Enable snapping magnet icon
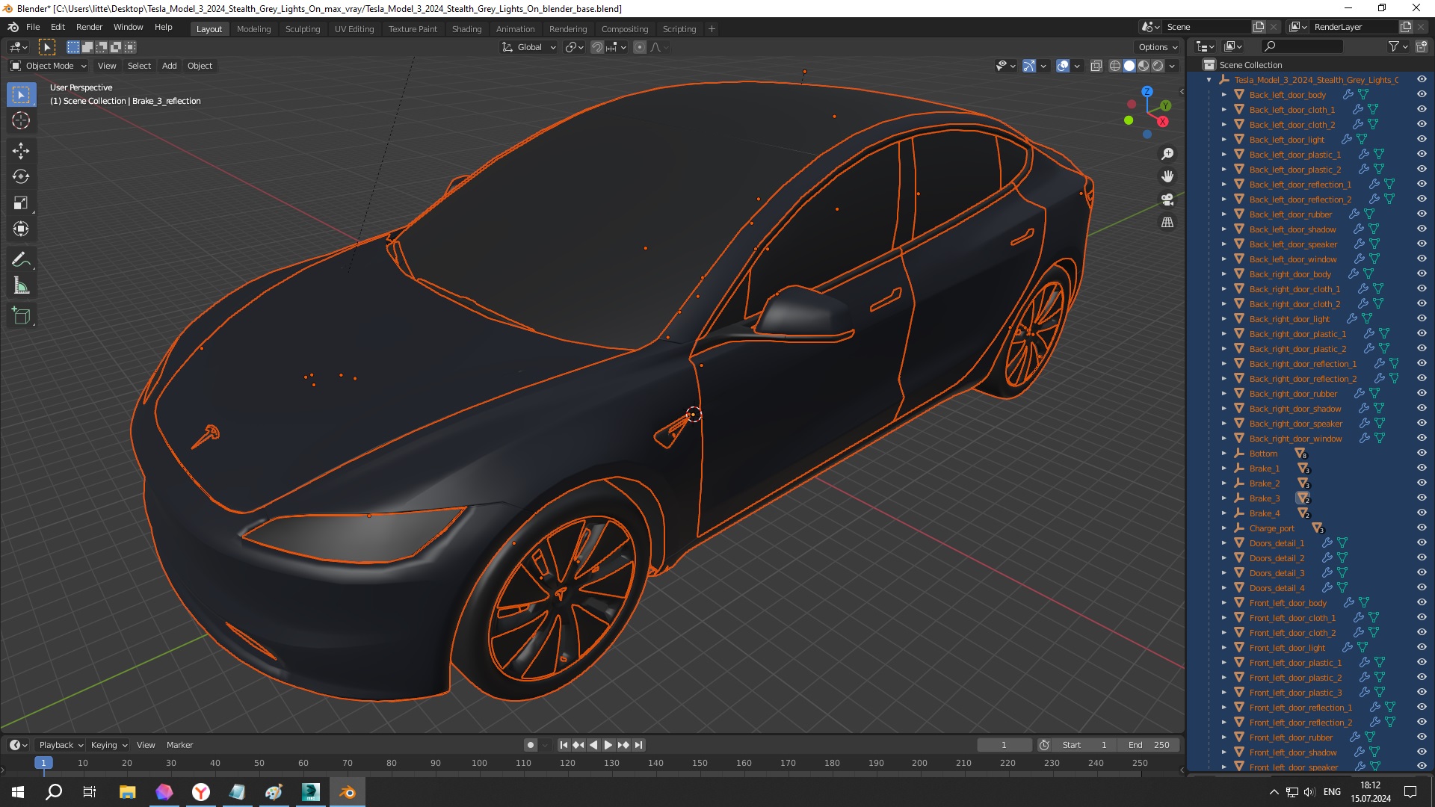Image resolution: width=1435 pixels, height=807 pixels. point(596,47)
